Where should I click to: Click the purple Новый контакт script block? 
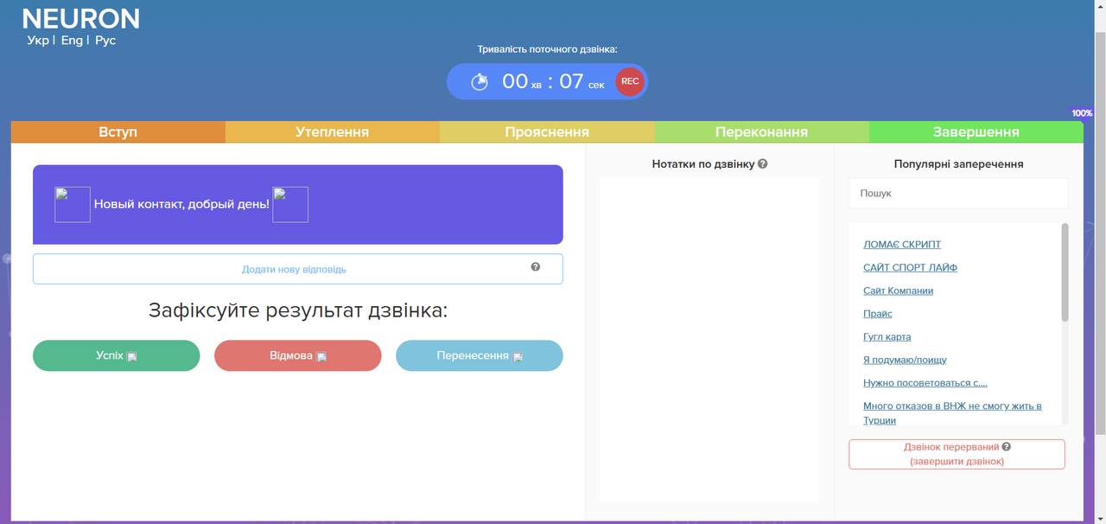298,205
